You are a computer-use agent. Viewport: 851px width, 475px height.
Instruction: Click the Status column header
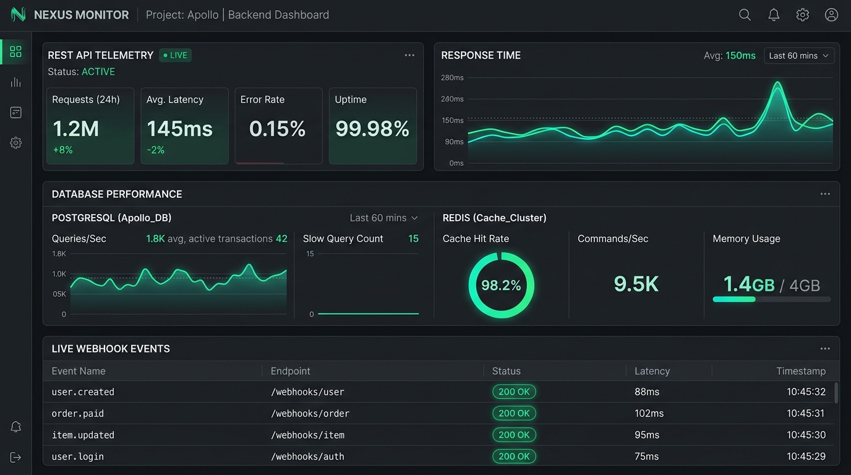[506, 371]
